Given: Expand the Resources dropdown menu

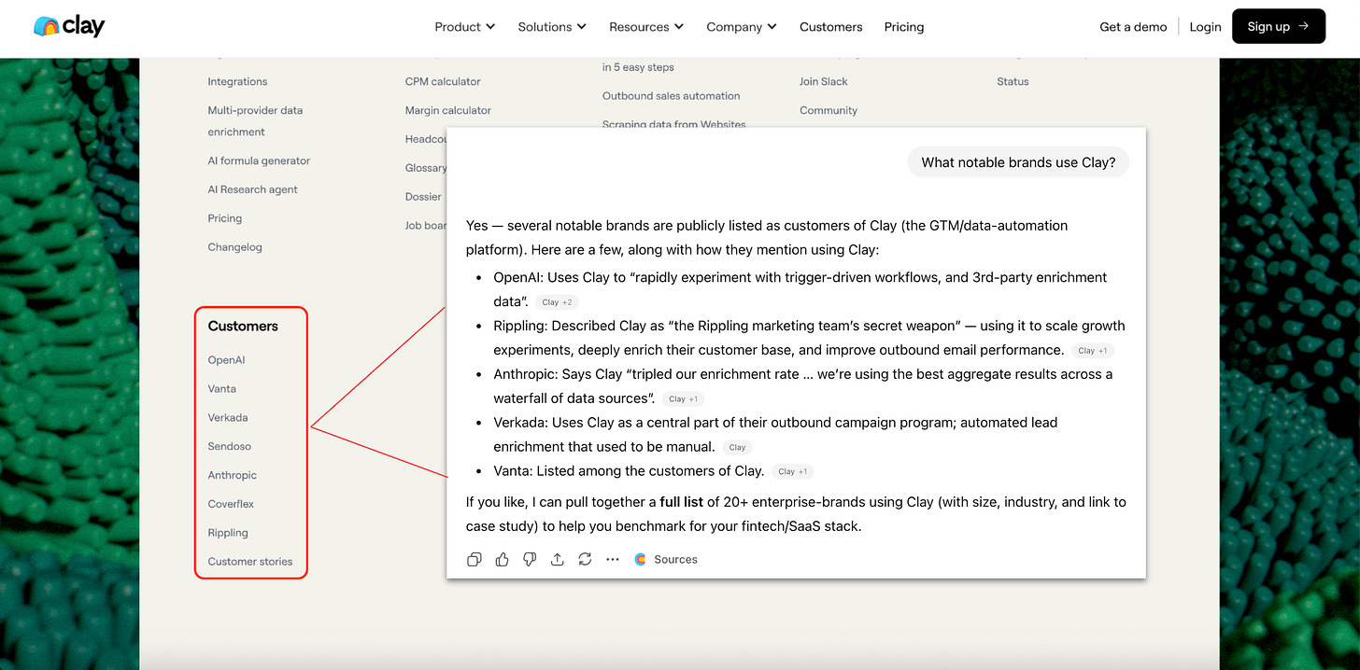Looking at the screenshot, I should click(646, 27).
